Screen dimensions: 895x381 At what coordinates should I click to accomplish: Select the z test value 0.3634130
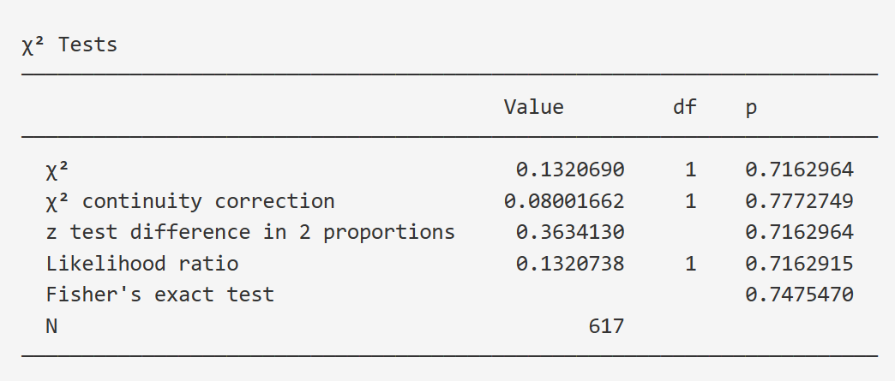570,232
